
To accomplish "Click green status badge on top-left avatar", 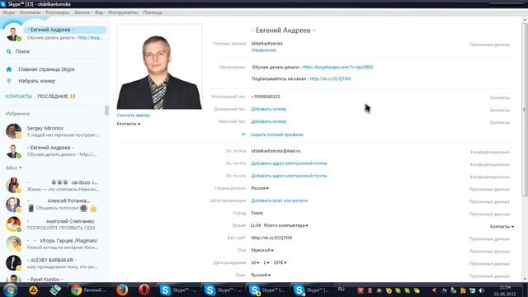I will (x=19, y=39).
